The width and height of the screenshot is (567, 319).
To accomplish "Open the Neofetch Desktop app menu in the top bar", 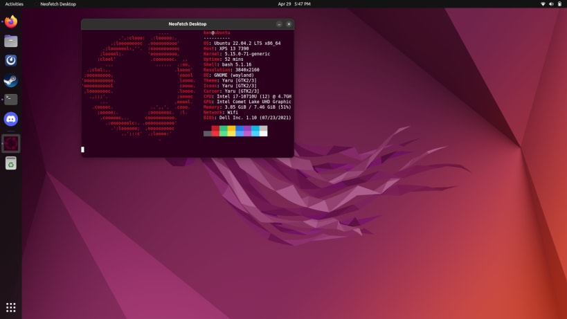I will pos(58,4).
